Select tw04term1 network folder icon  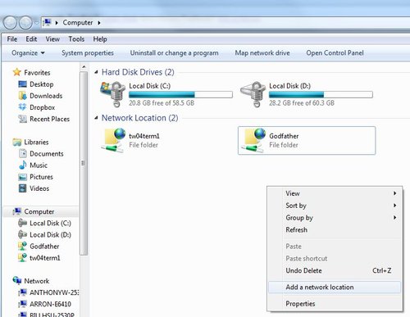(x=113, y=140)
